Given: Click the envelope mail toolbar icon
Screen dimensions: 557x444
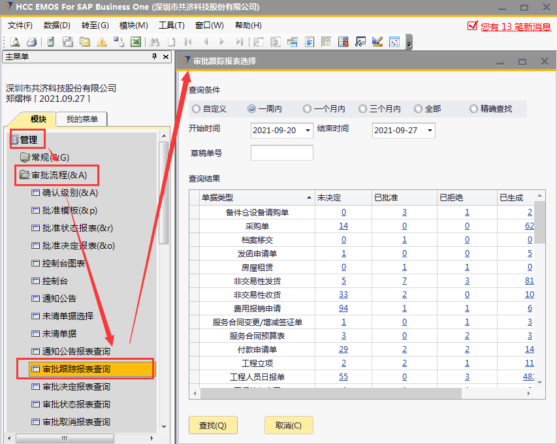Looking at the screenshot, I should click(85, 42).
